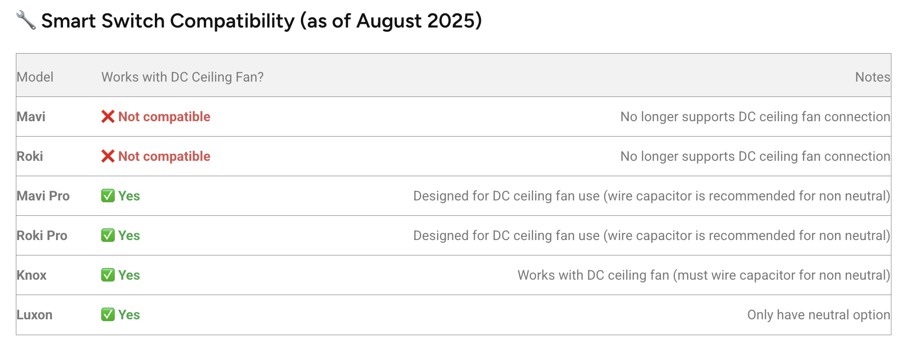Select the Knox model name
904x344 pixels.
pyautogui.click(x=32, y=275)
